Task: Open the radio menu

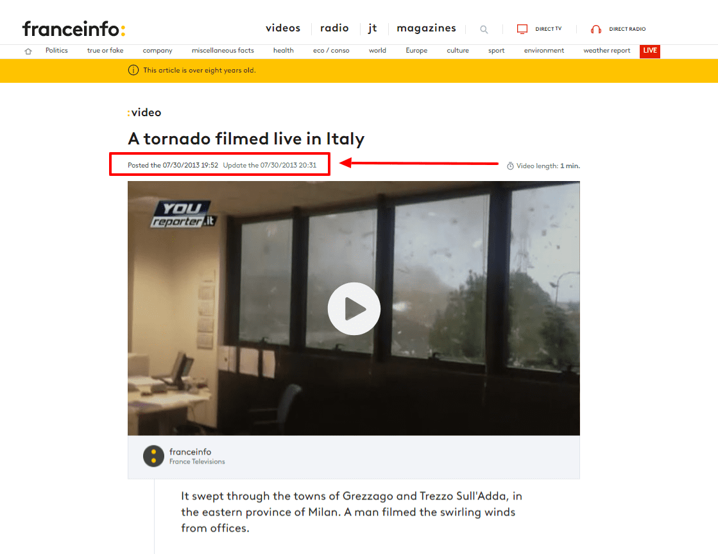Action: click(x=334, y=28)
